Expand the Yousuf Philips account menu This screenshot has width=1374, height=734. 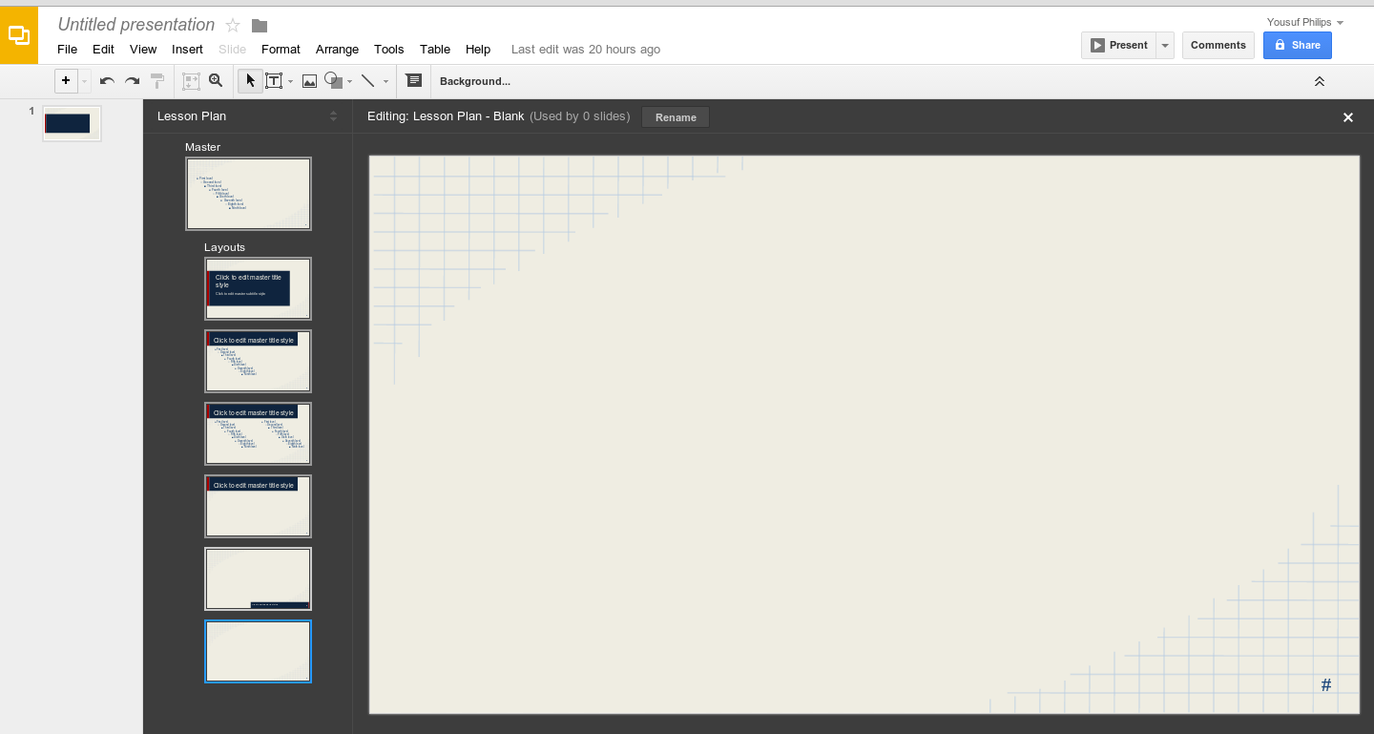(1340, 22)
